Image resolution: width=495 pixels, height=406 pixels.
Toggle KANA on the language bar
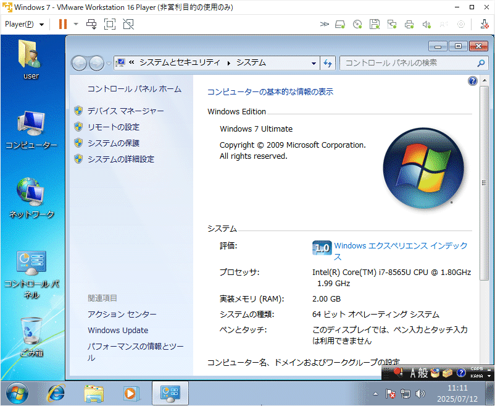pos(475,377)
